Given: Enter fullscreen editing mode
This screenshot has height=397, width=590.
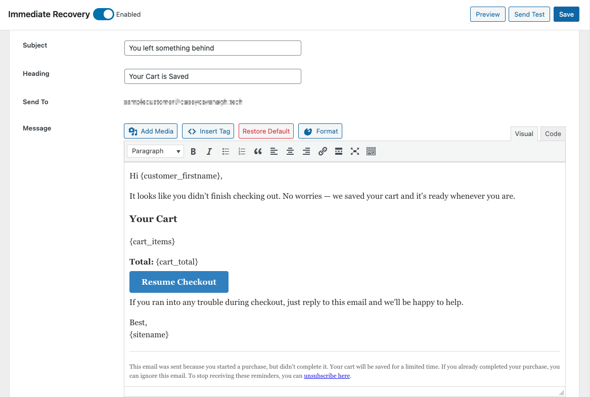Looking at the screenshot, I should click(x=355, y=151).
